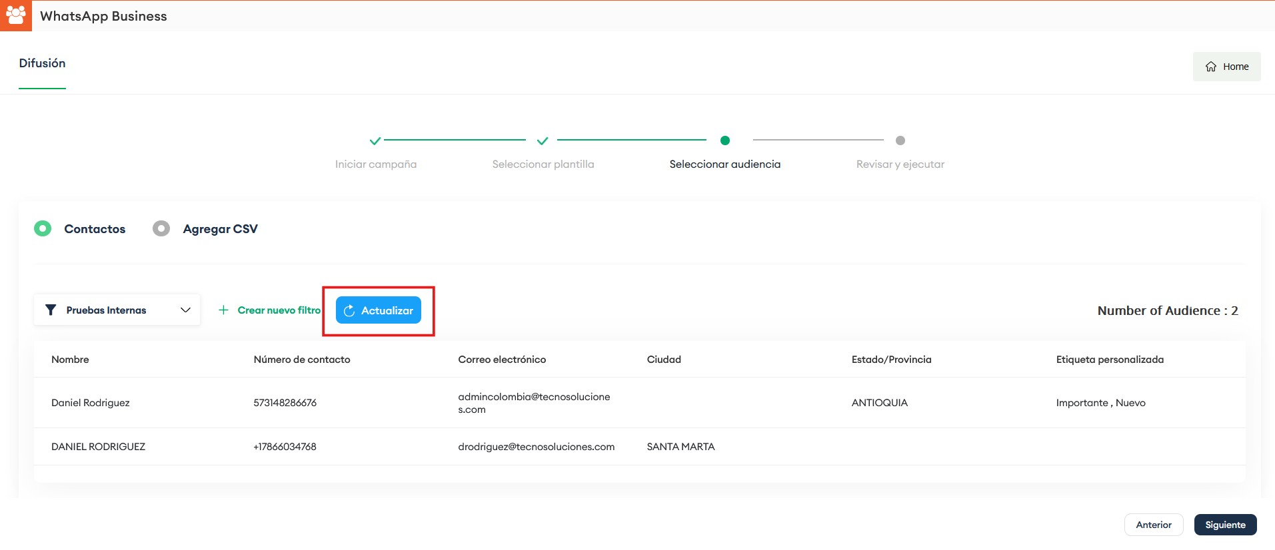This screenshot has width=1275, height=550.
Task: Switch to the Difusión tab
Action: coord(42,63)
